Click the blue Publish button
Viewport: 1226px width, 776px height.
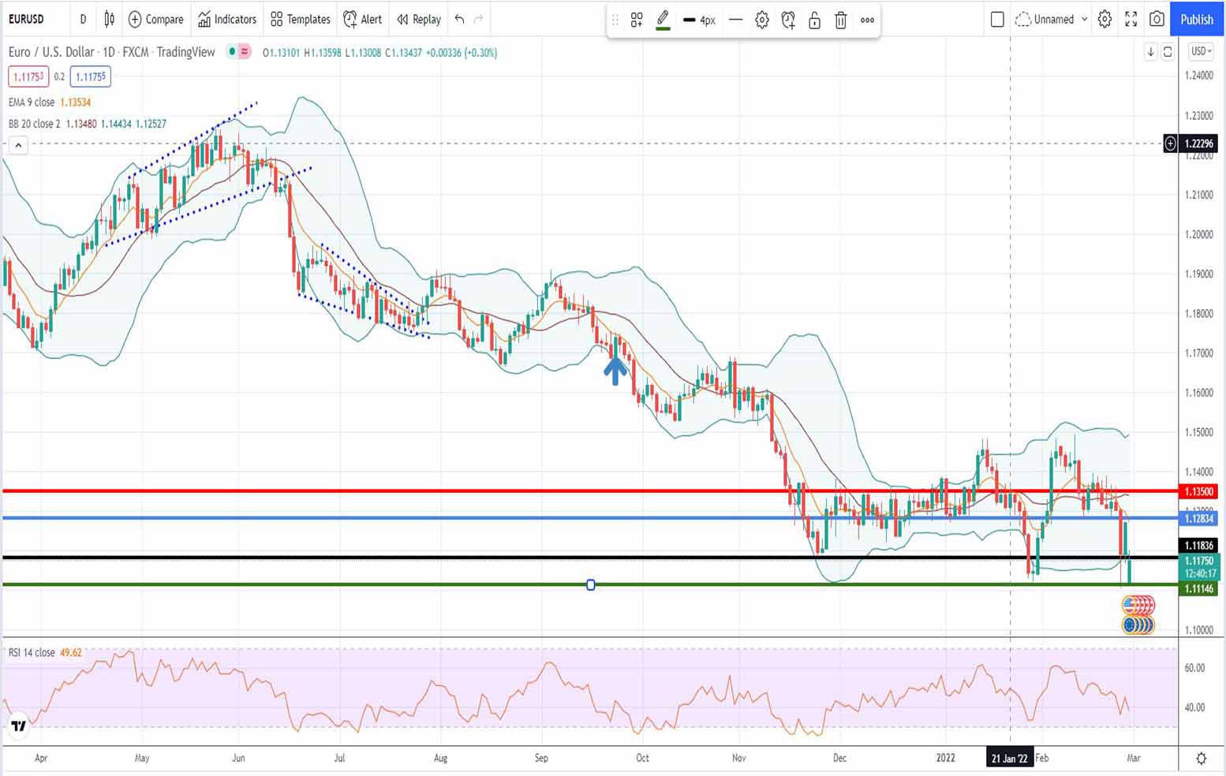(x=1196, y=19)
